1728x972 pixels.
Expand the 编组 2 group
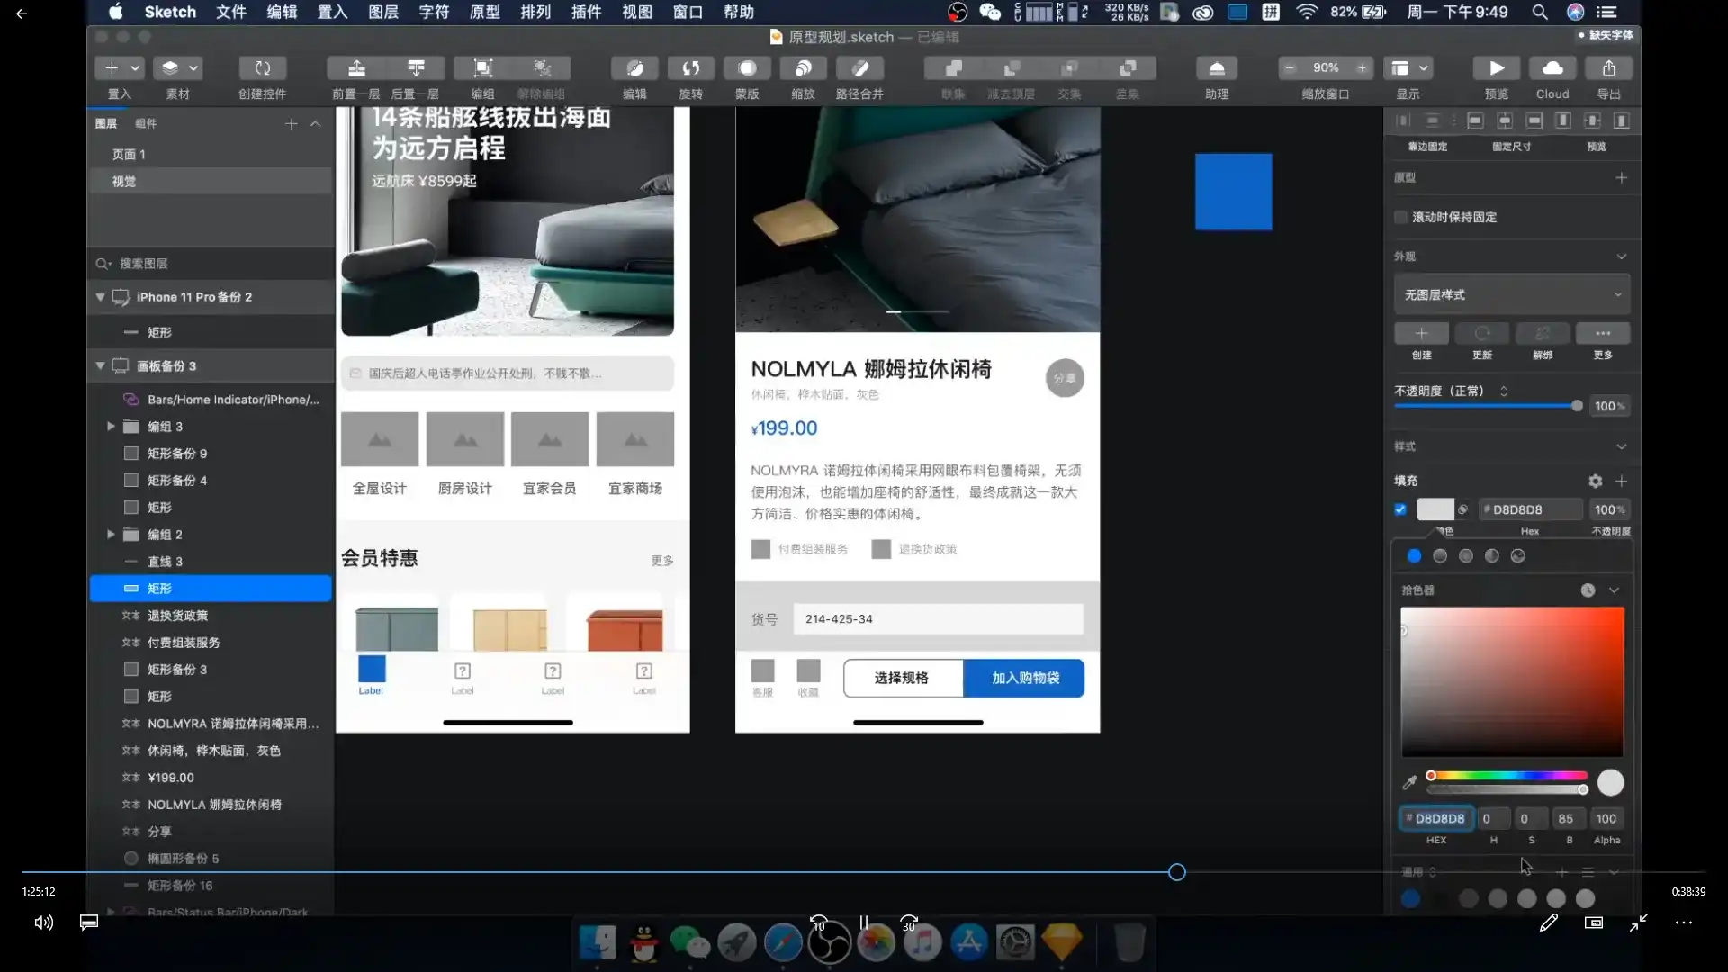coord(111,534)
